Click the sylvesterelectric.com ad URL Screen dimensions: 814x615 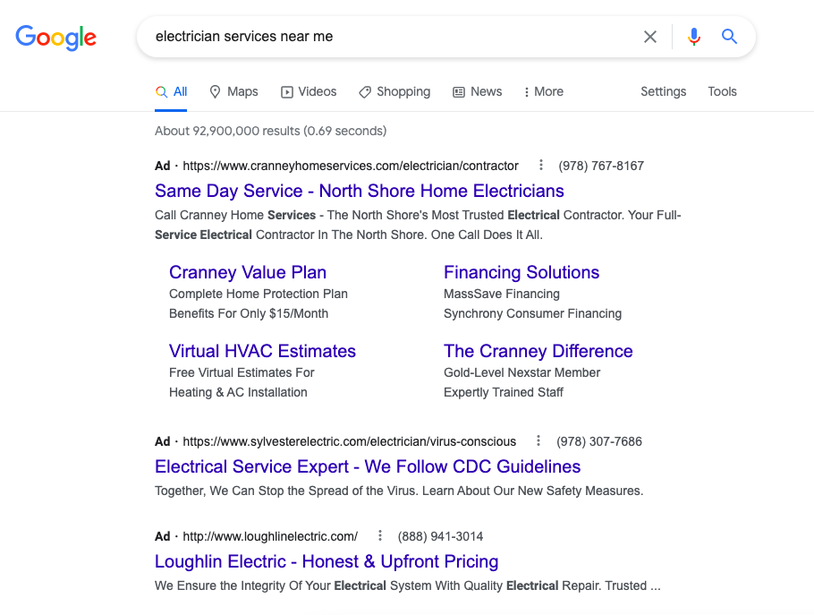point(350,441)
